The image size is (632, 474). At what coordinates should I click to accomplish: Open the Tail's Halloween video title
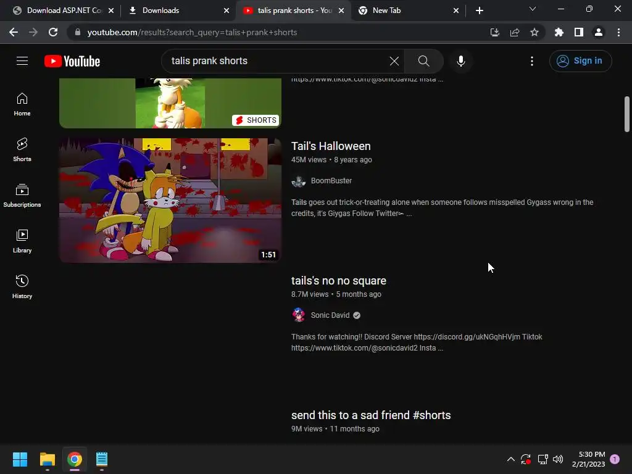pyautogui.click(x=331, y=146)
